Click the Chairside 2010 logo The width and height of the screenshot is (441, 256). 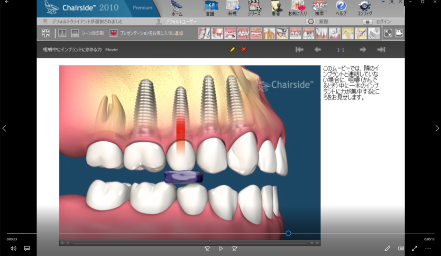click(x=82, y=8)
